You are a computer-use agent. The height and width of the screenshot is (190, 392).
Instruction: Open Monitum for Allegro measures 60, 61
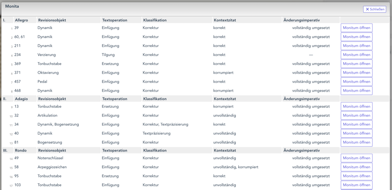point(356,37)
